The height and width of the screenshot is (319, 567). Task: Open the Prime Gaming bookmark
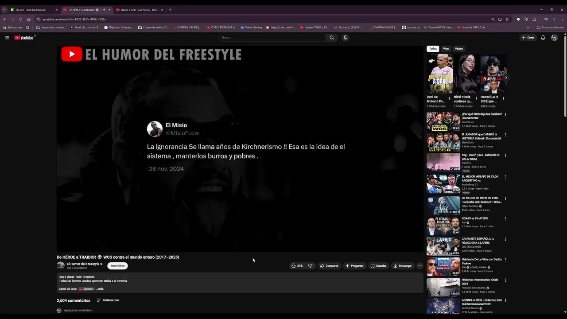[251, 27]
